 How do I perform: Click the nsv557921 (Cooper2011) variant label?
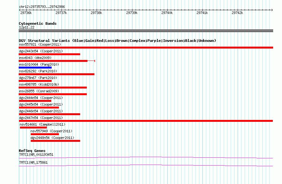pos(40,44)
